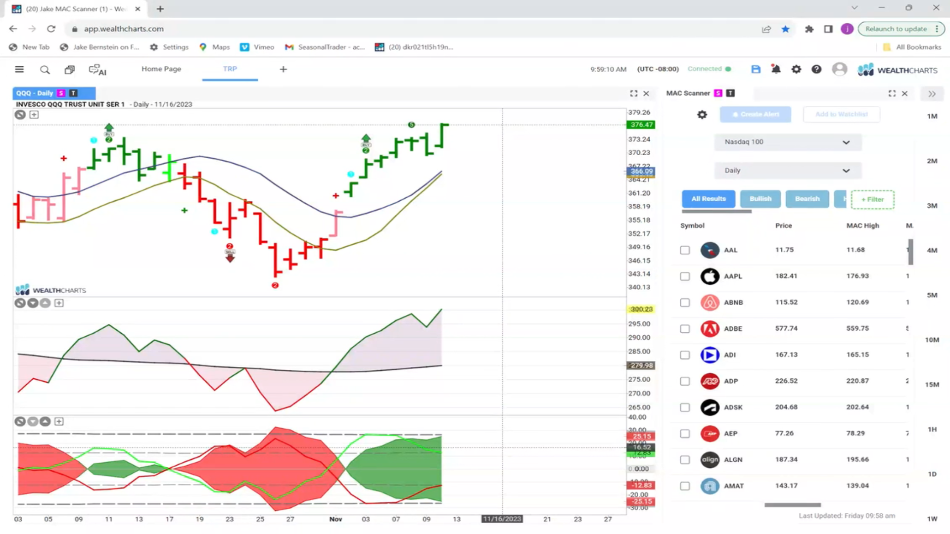Open the Vimeo bookmark
The height and width of the screenshot is (534, 950).
pyautogui.click(x=257, y=47)
